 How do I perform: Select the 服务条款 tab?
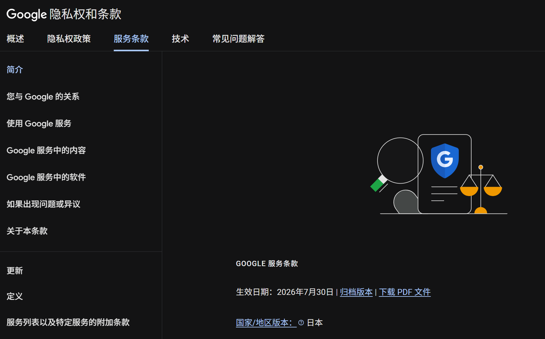click(131, 39)
